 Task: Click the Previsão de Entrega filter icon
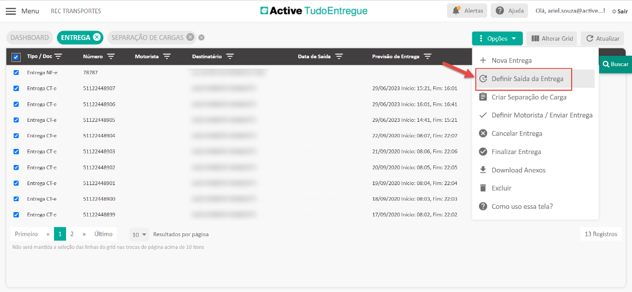427,56
